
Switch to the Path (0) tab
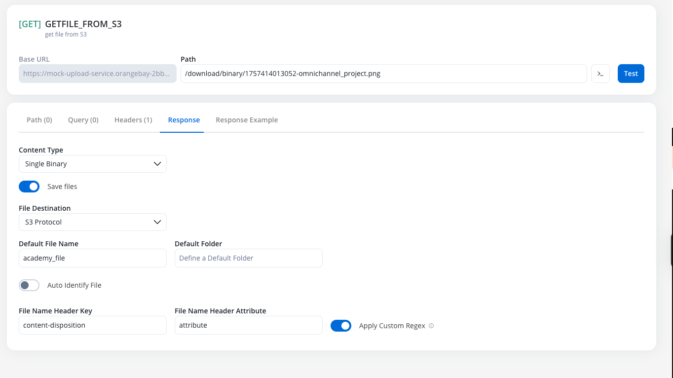[39, 120]
